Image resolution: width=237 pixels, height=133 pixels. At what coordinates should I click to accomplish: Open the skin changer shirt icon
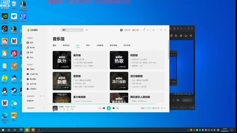point(144,30)
